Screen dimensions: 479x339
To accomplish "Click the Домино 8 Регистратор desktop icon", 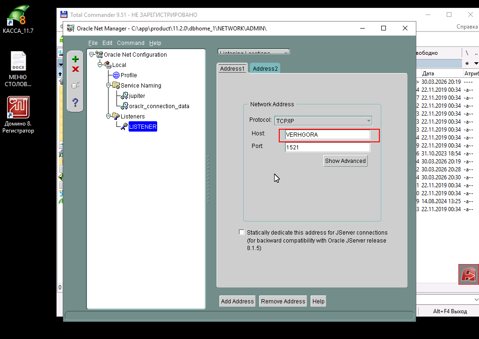I will [x=18, y=108].
